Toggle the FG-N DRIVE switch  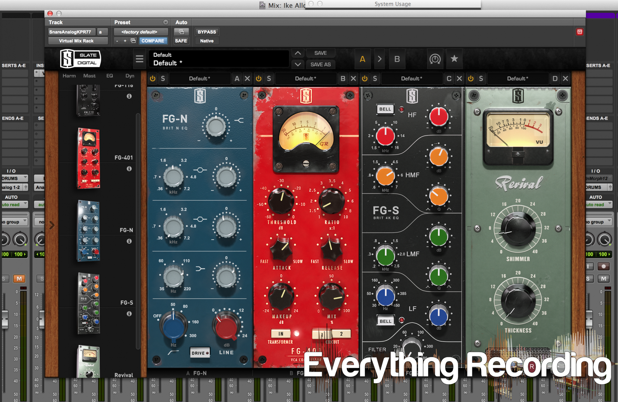200,353
